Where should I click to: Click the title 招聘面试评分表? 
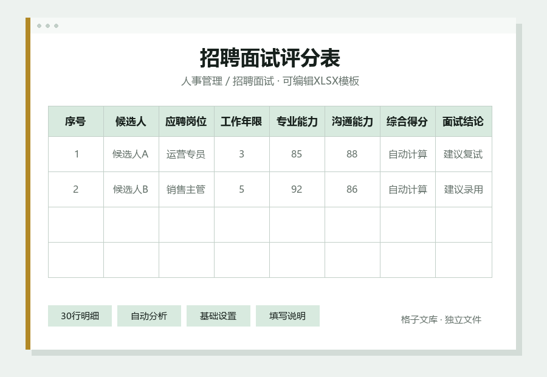point(270,58)
